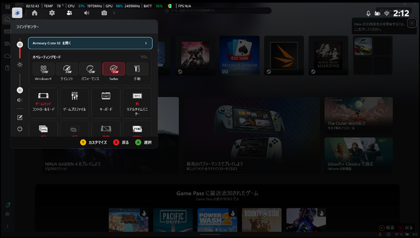Screen dimensions: 420x238
Task: Click the コマンドセンター title
Action: pos(28,27)
